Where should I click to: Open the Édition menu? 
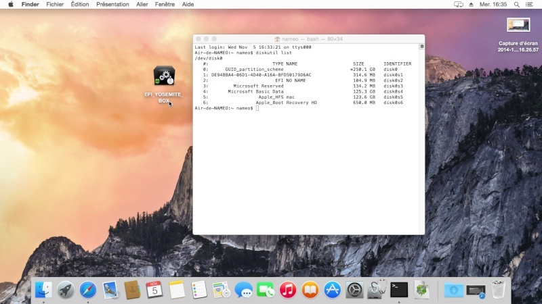click(x=80, y=5)
